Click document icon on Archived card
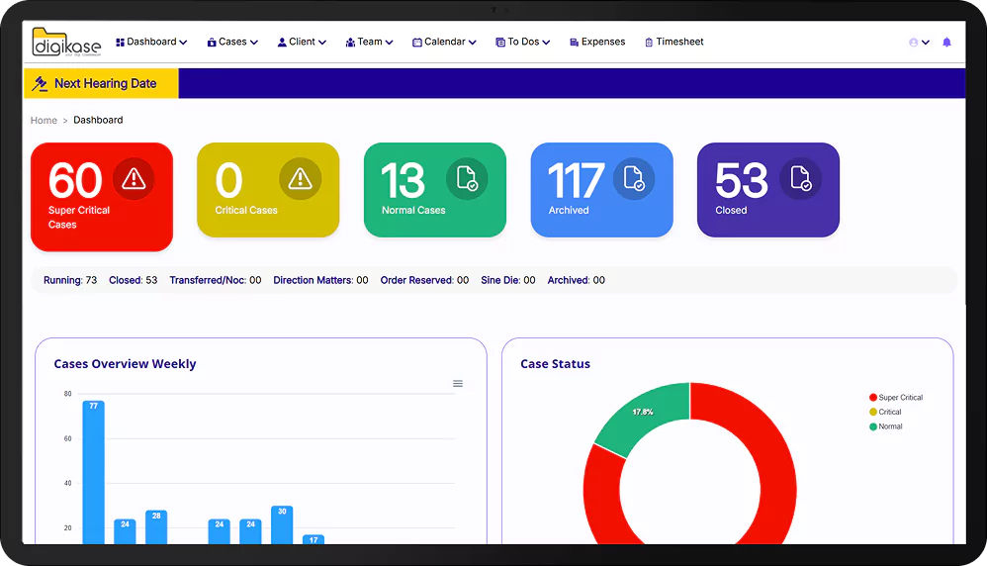Screen dimensions: 987x566 [634, 179]
